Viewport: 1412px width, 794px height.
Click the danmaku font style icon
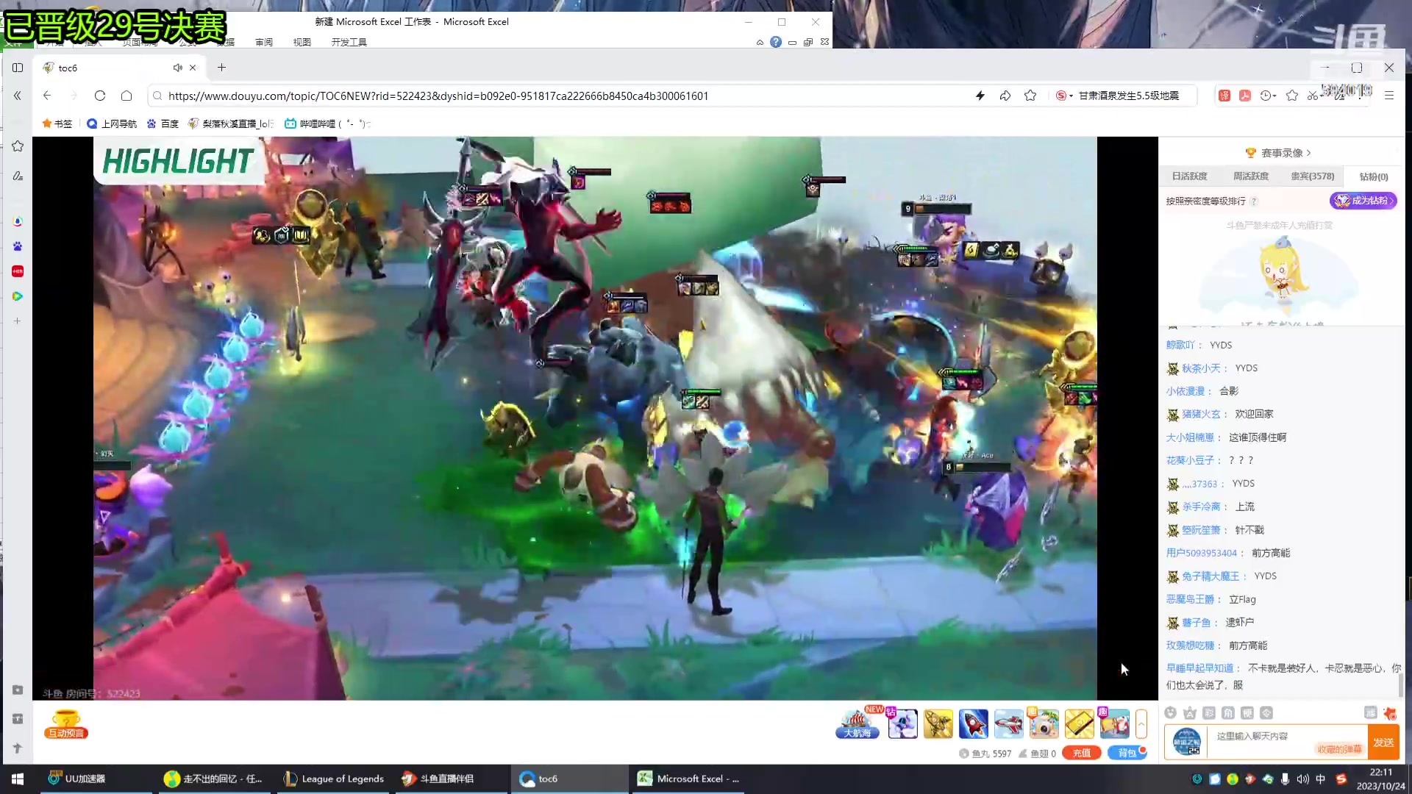pos(1190,713)
